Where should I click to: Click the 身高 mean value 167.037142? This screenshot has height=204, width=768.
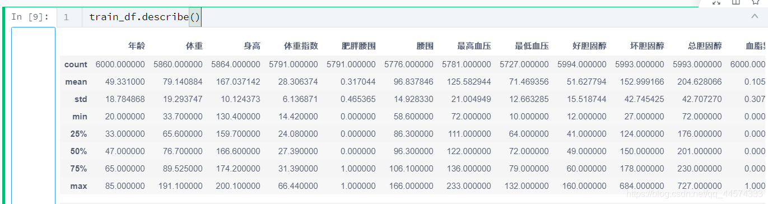coord(238,82)
